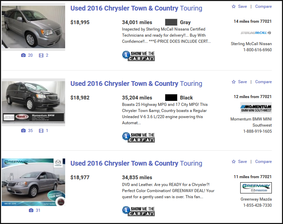Click the gray color swatch
Screen dimensions: 283x224
point(171,22)
